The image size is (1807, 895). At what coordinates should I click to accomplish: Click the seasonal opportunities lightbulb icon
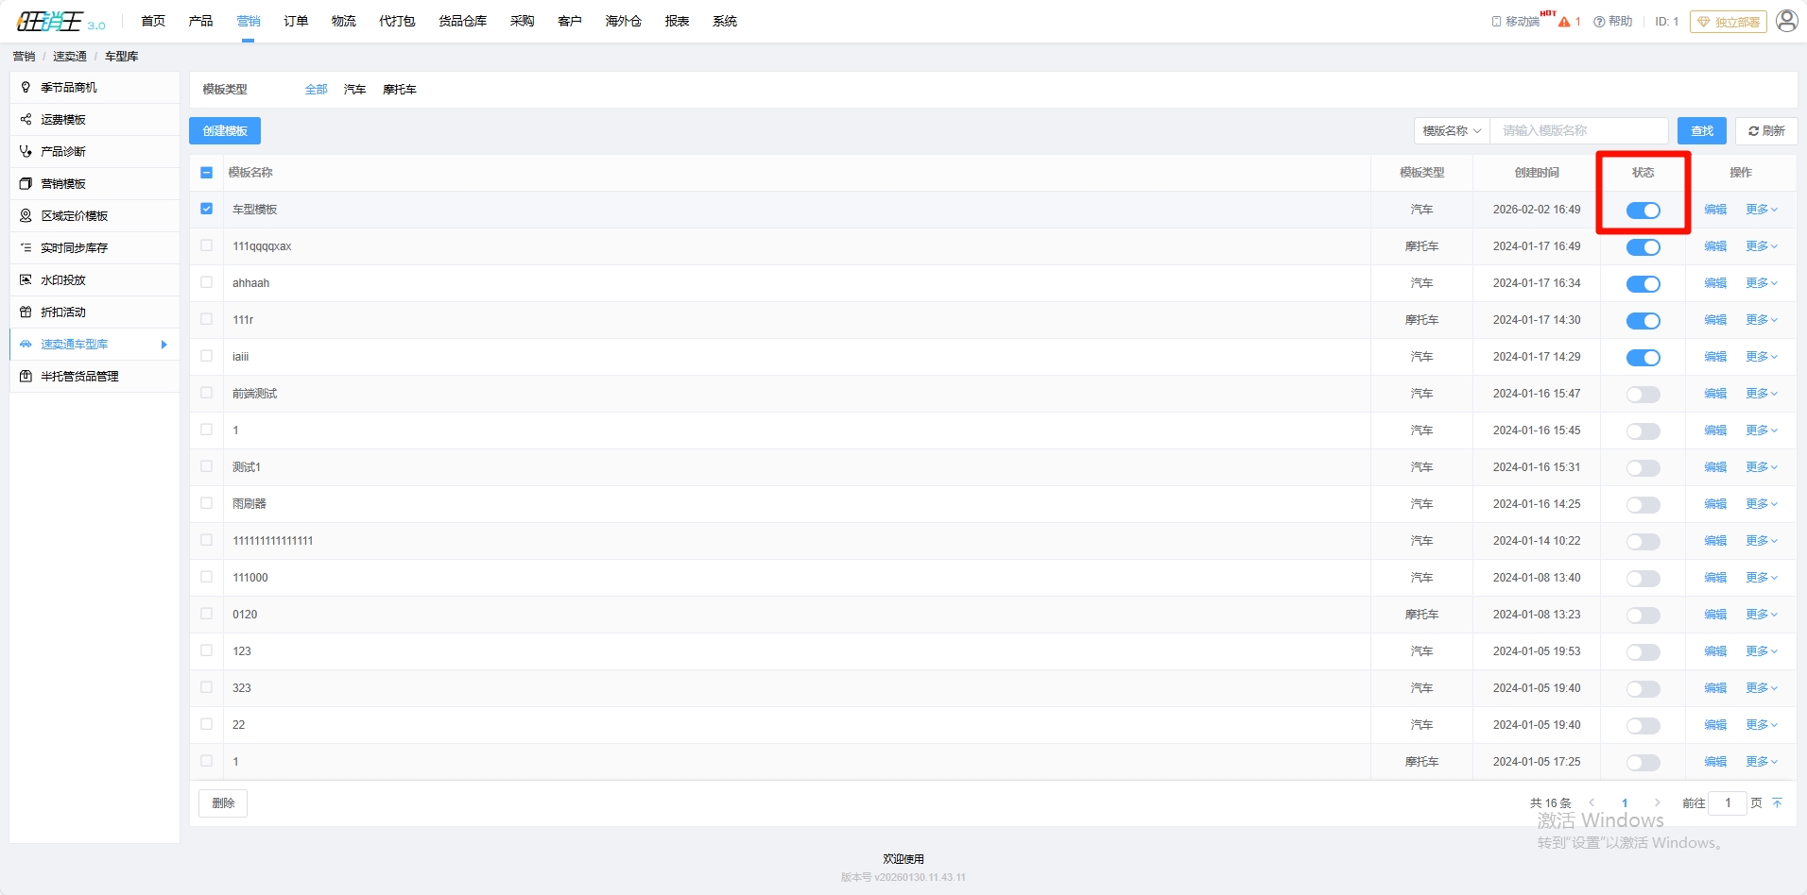pos(26,87)
